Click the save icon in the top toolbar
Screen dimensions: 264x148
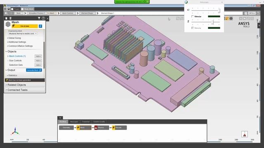click(9, 9)
